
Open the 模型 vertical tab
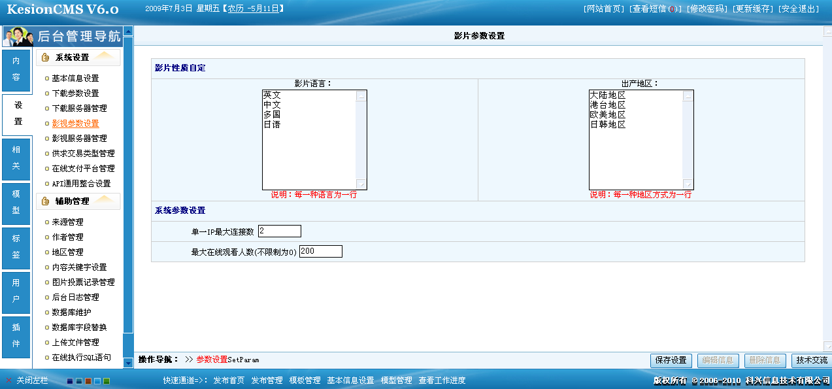pos(16,203)
